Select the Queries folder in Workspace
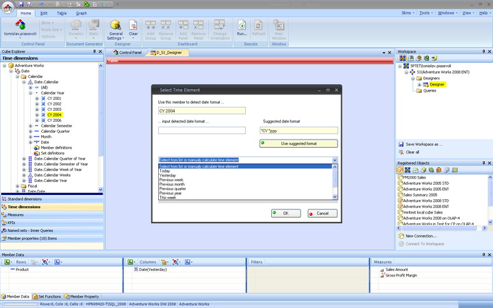493x308 pixels. [429, 91]
